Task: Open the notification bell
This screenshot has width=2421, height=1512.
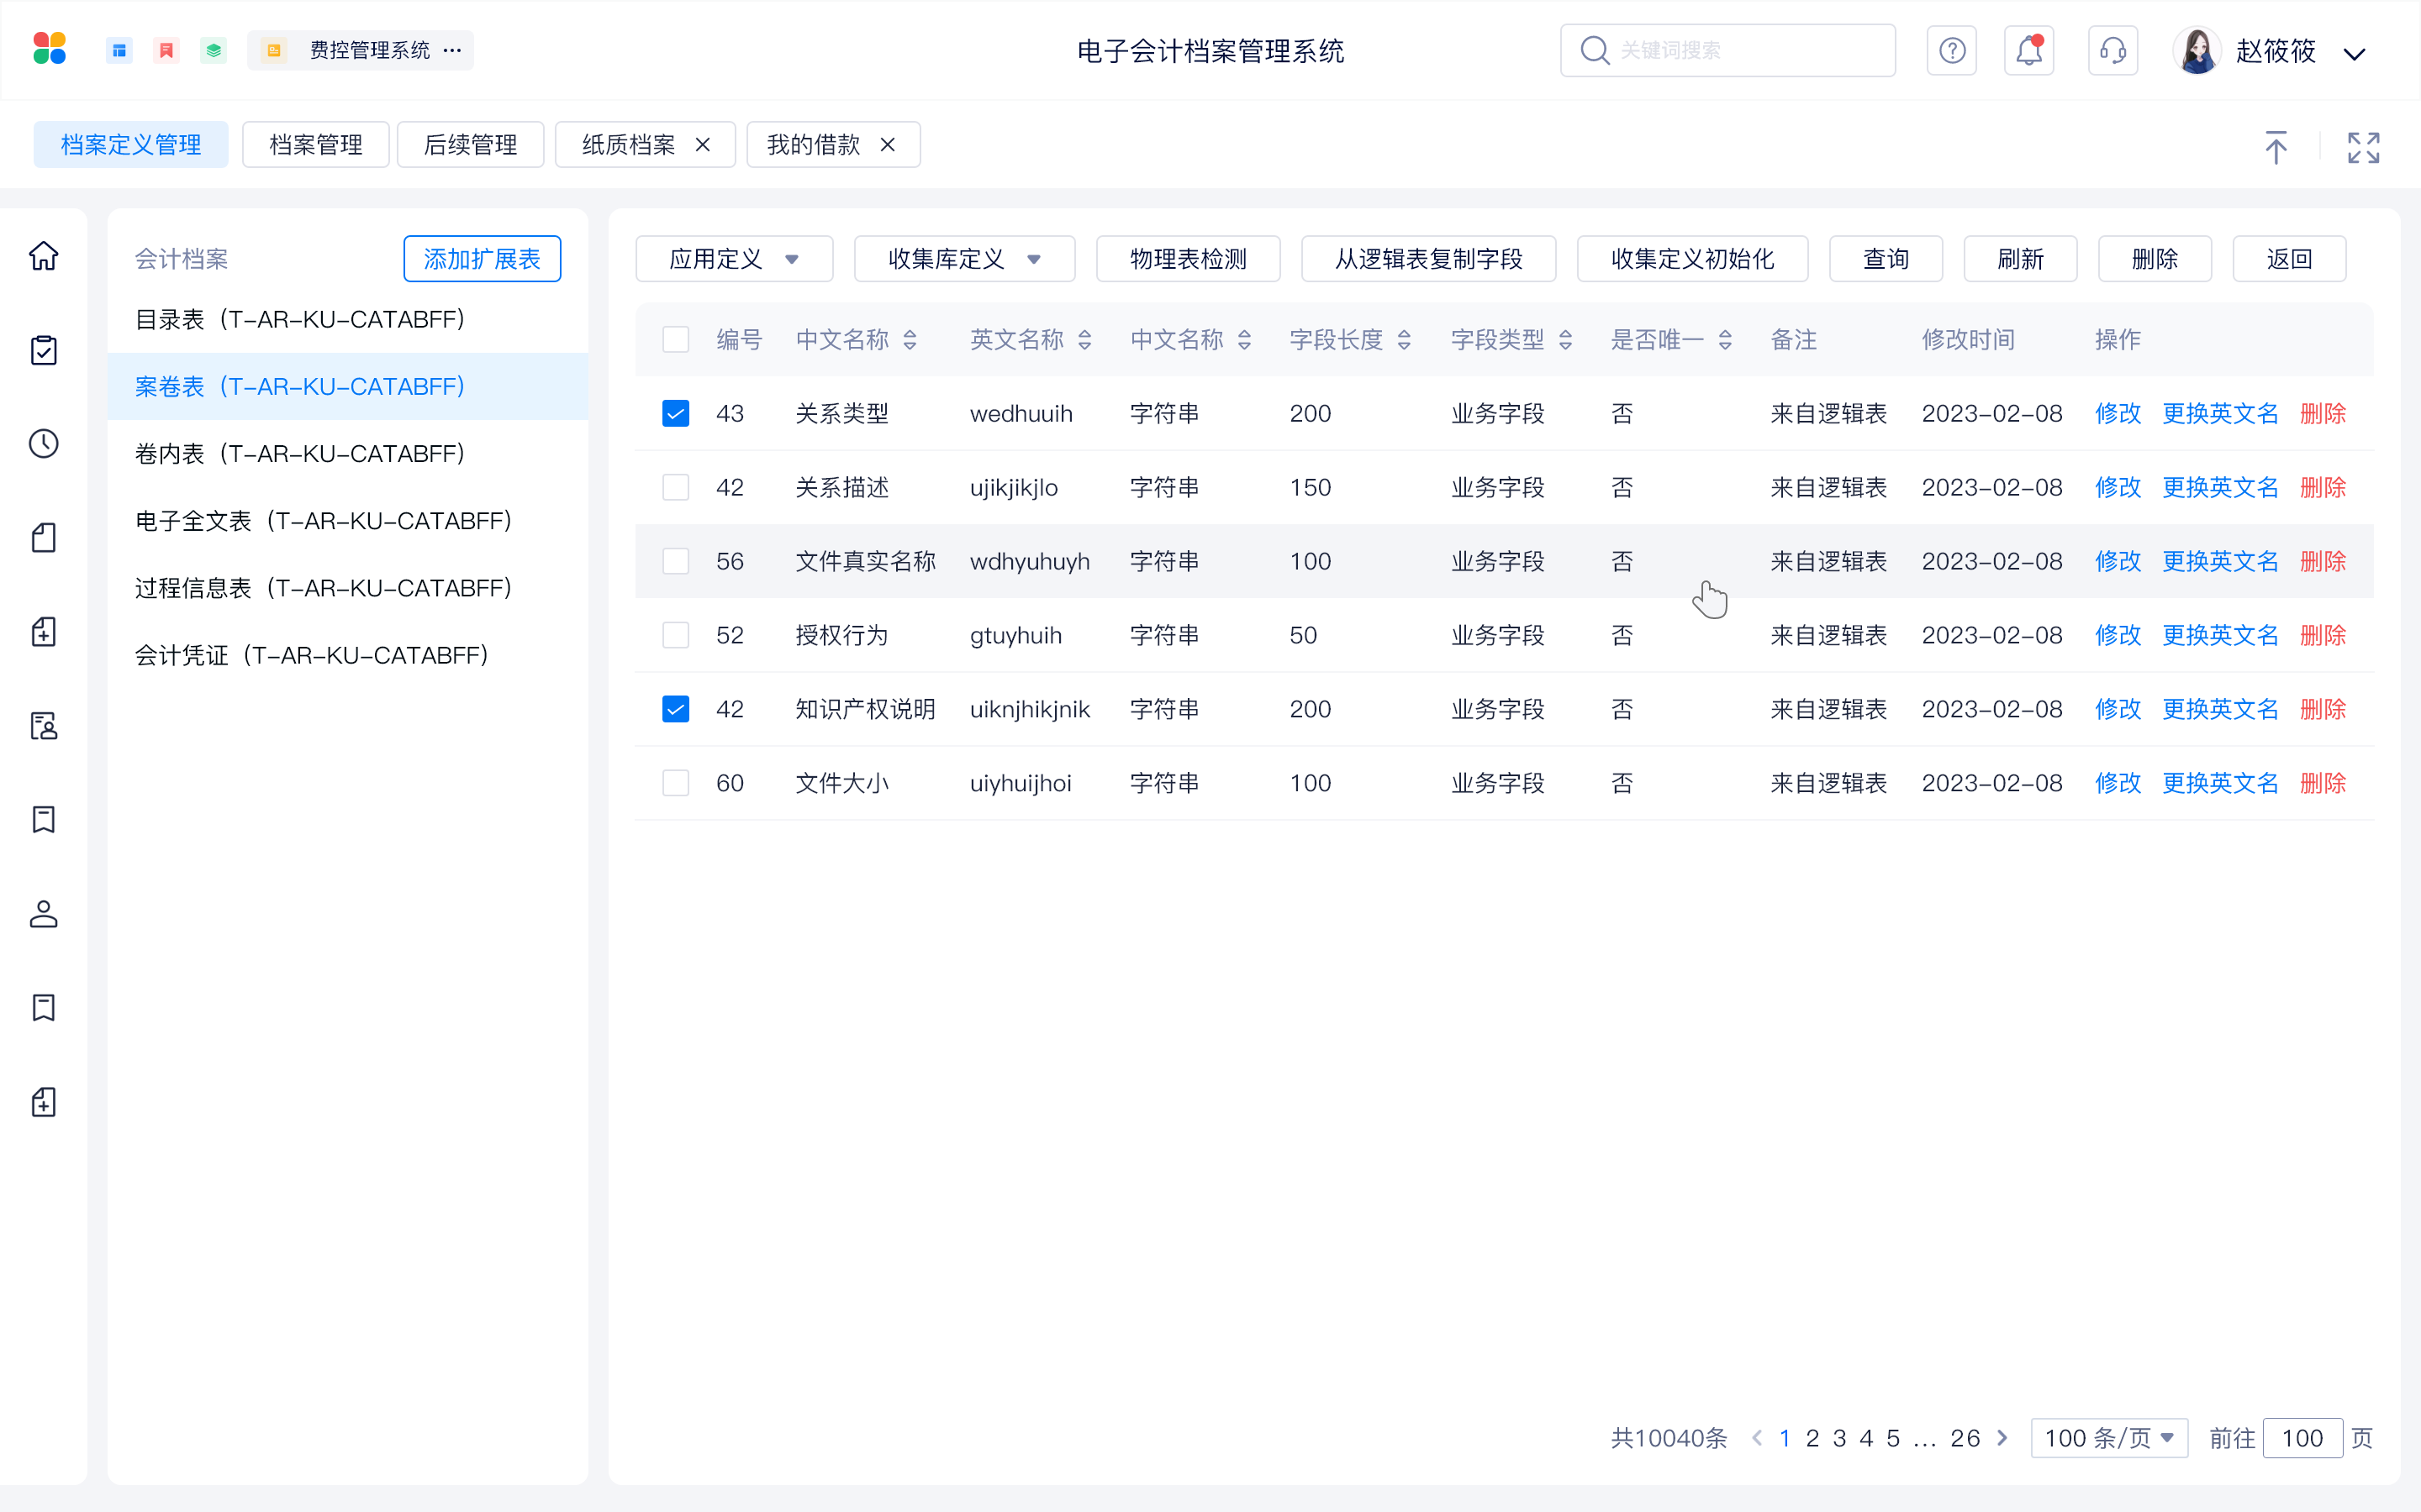Action: [x=2028, y=50]
